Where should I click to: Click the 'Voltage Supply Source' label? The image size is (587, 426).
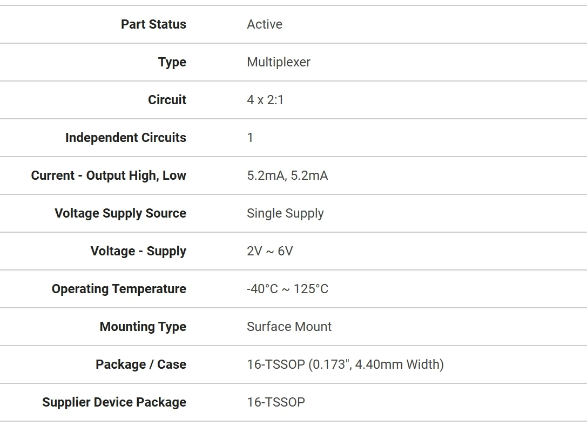[x=120, y=213]
